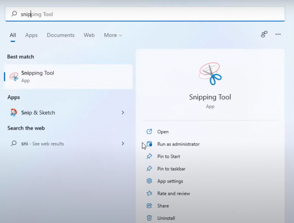Click the large Snipping Tool preview icon
This screenshot has height=223, width=294.
(x=210, y=74)
